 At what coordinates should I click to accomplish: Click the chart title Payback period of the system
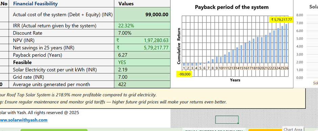[232, 7]
